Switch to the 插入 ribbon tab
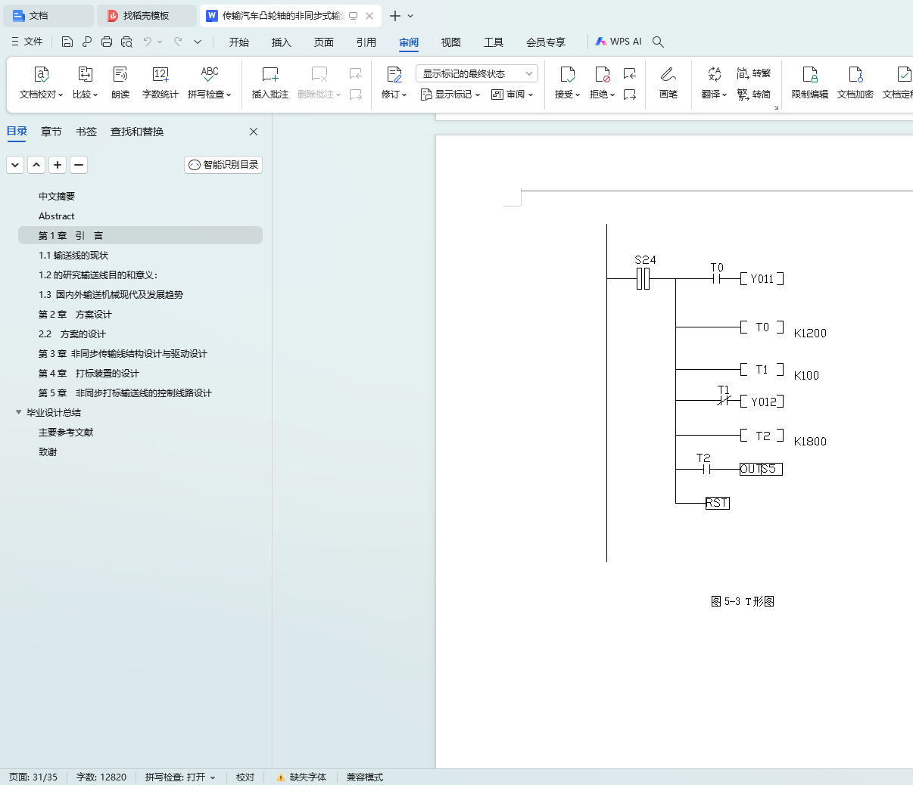The image size is (913, 785). [282, 42]
